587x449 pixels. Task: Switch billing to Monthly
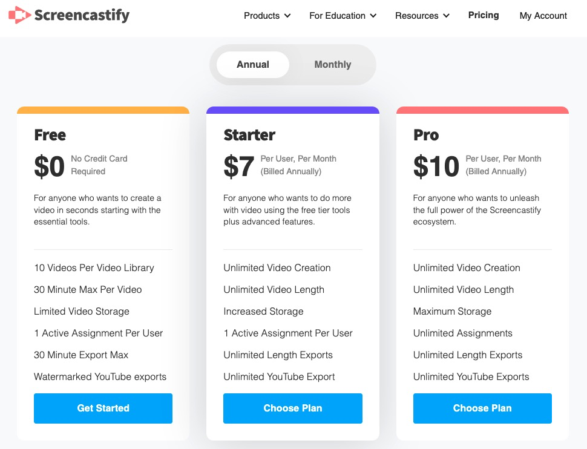(x=332, y=65)
